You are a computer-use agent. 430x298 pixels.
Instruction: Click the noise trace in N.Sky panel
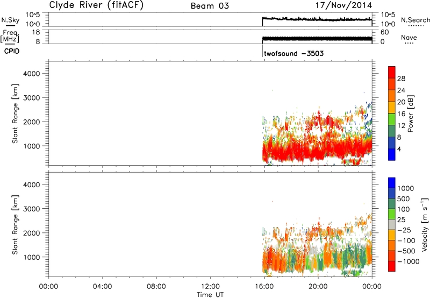coord(317,19)
